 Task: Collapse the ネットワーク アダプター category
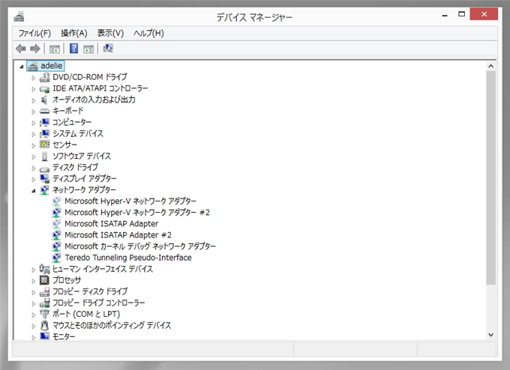34,191
